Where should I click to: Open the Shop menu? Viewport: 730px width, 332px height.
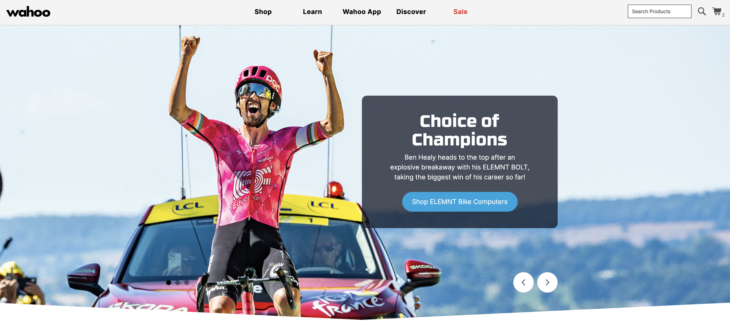point(263,12)
